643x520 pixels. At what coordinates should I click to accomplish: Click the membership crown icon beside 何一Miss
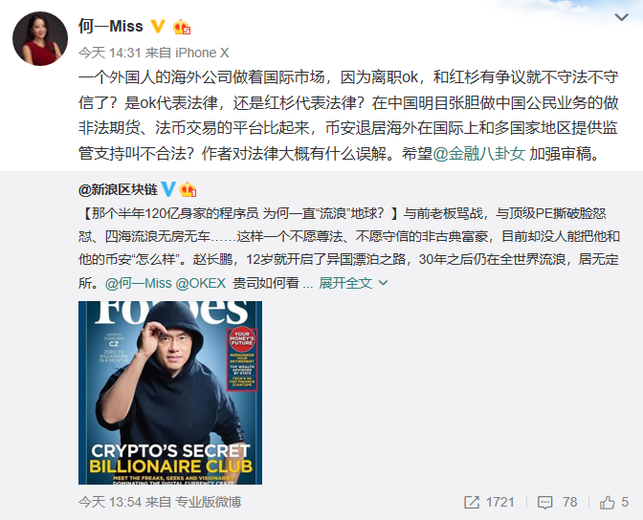coord(182,27)
